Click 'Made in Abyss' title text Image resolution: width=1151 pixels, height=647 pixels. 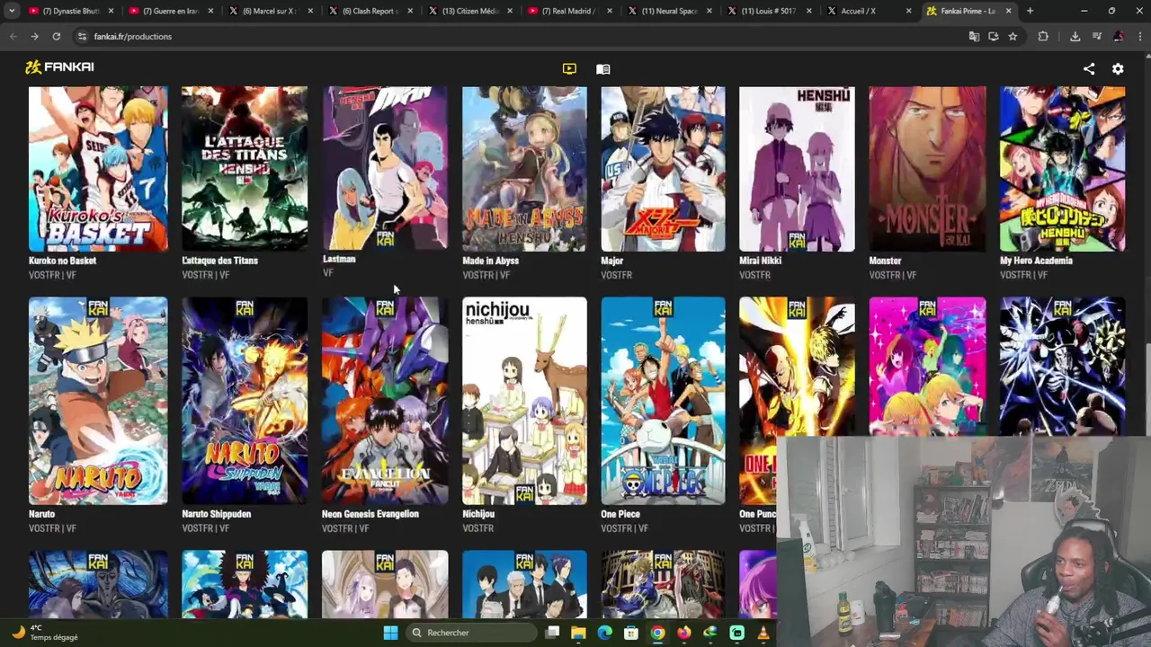pos(490,261)
